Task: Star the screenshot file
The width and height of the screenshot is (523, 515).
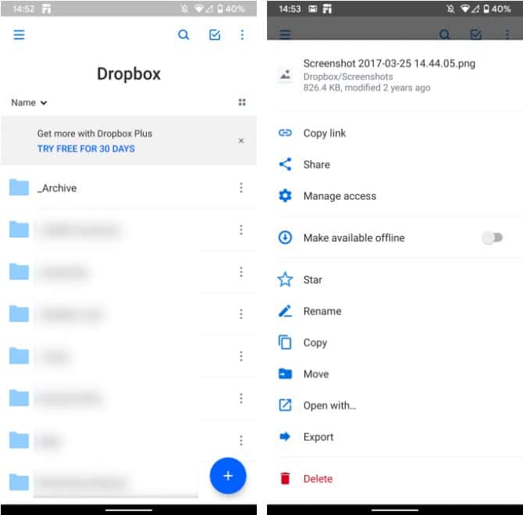Action: click(x=395, y=280)
